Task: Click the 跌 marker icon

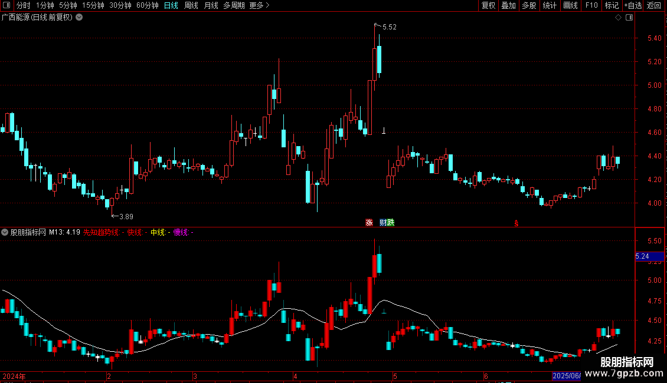Action: point(391,223)
